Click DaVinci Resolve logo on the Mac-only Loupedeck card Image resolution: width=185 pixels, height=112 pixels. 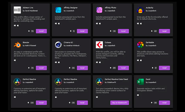coord(58,82)
